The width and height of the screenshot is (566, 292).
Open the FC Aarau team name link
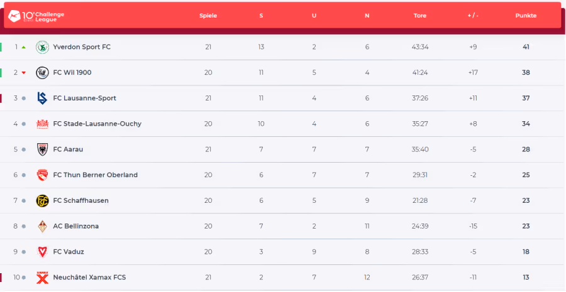click(68, 149)
